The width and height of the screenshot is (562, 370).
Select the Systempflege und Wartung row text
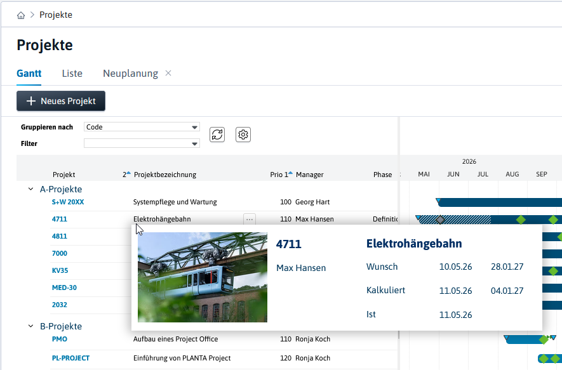(175, 202)
